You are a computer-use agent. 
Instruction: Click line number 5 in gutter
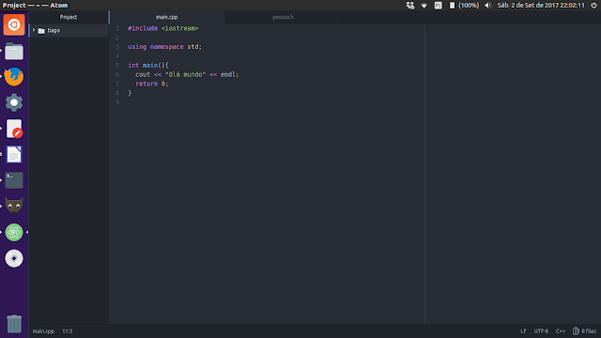point(117,65)
